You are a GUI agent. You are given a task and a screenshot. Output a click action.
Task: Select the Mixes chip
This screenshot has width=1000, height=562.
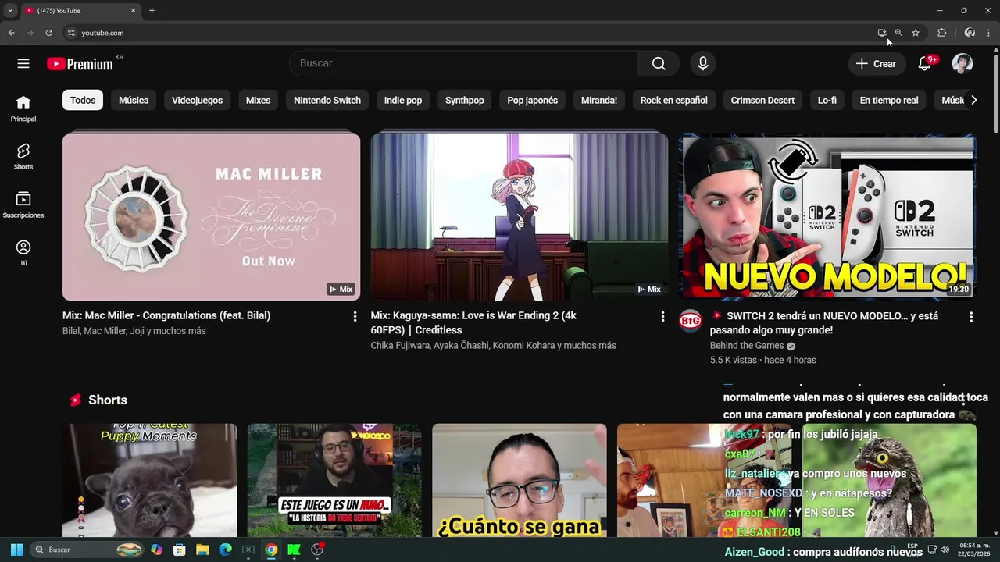(x=258, y=100)
